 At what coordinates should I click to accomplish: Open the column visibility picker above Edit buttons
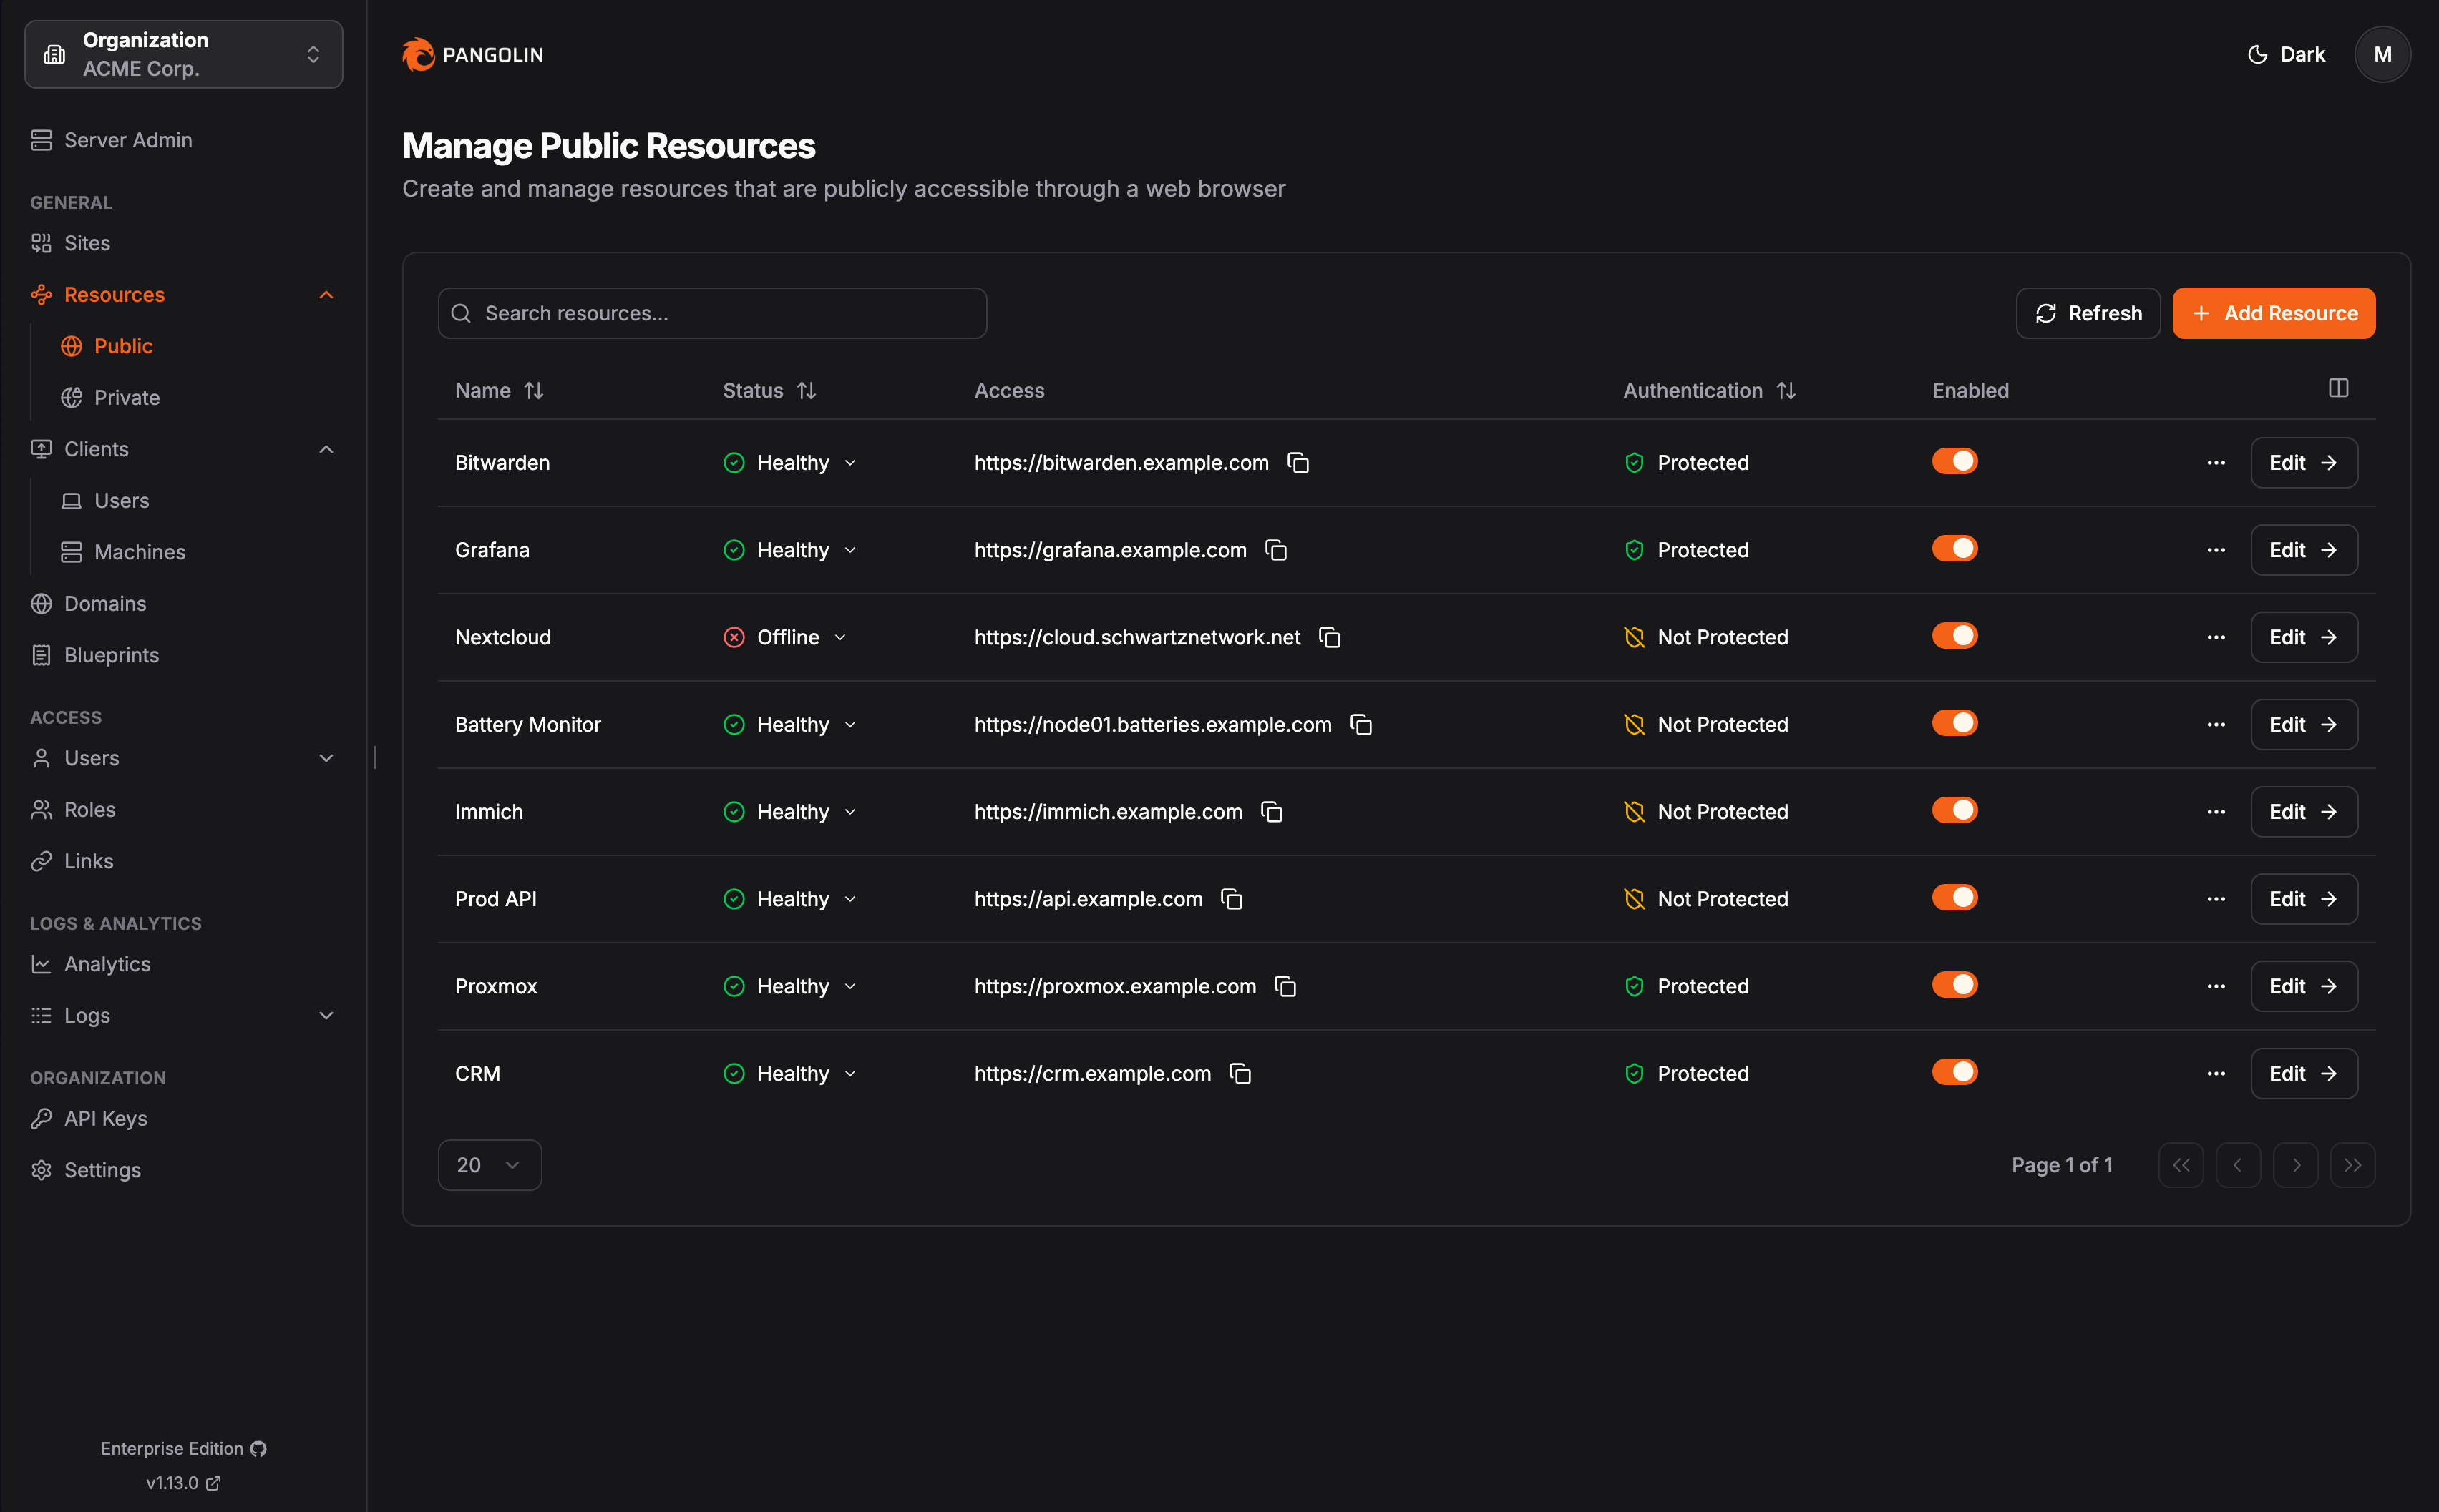2337,388
